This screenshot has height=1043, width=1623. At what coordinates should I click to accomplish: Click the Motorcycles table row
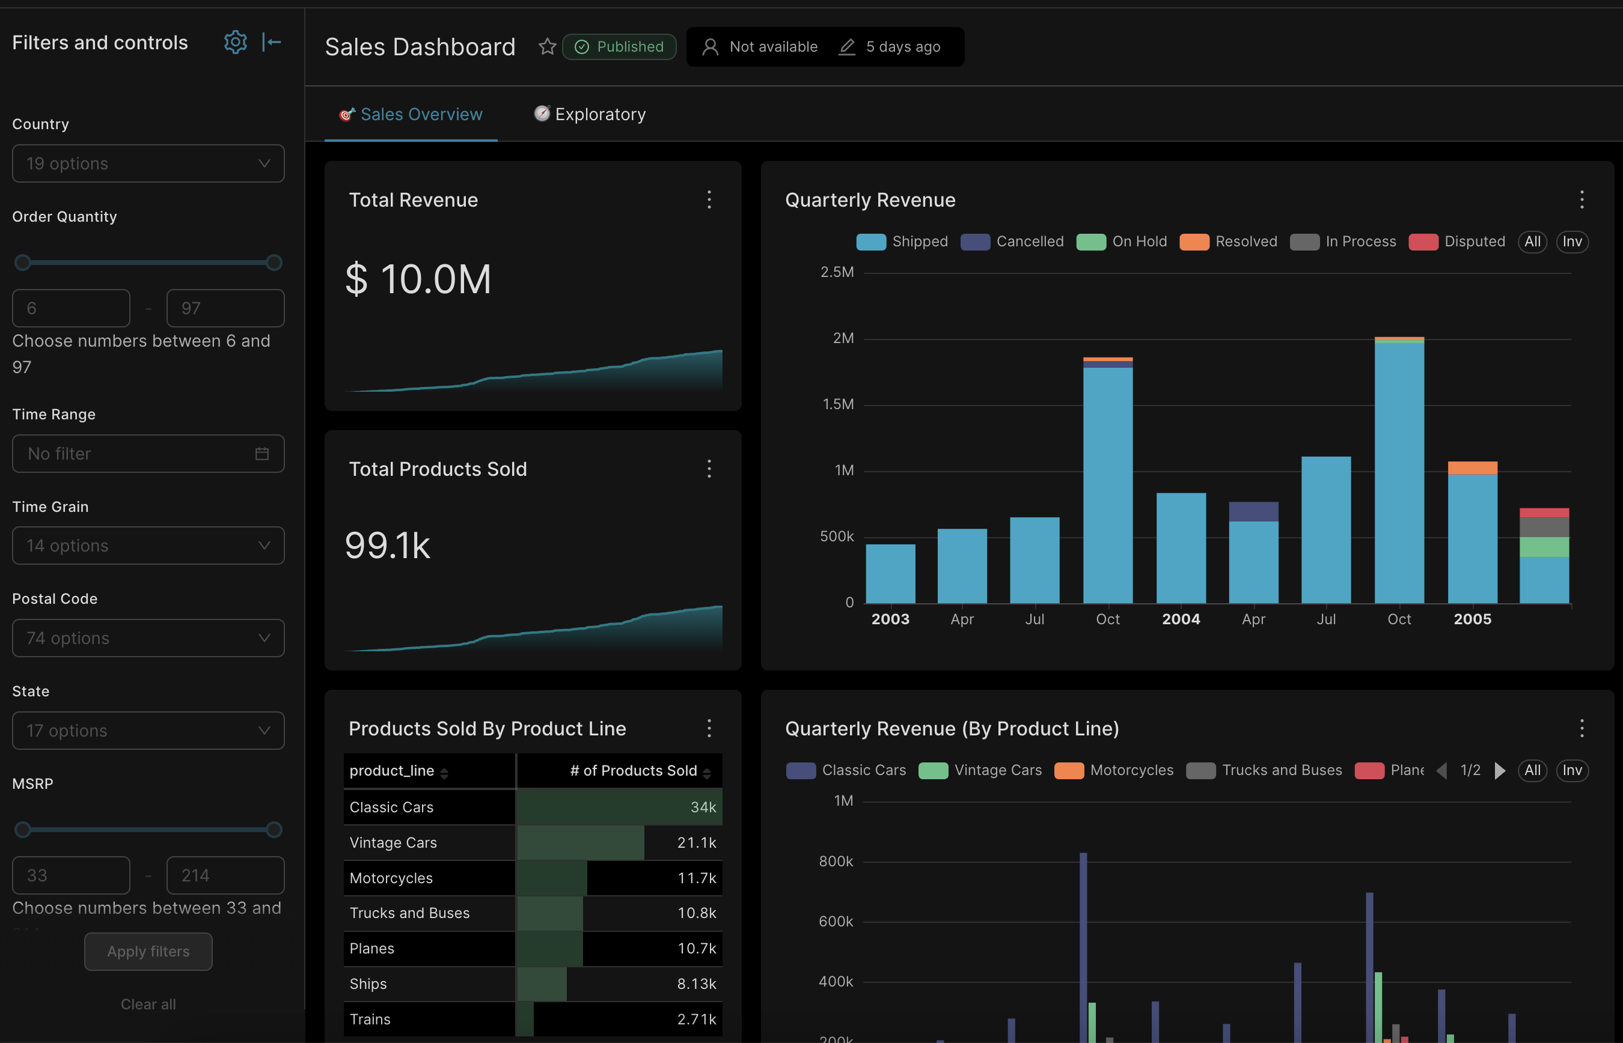click(533, 878)
